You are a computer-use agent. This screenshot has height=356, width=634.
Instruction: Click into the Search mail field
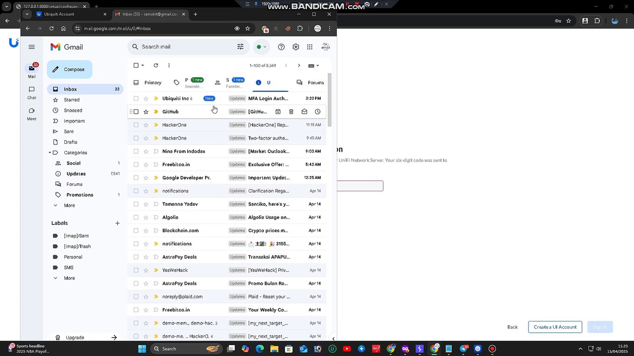[x=188, y=46]
